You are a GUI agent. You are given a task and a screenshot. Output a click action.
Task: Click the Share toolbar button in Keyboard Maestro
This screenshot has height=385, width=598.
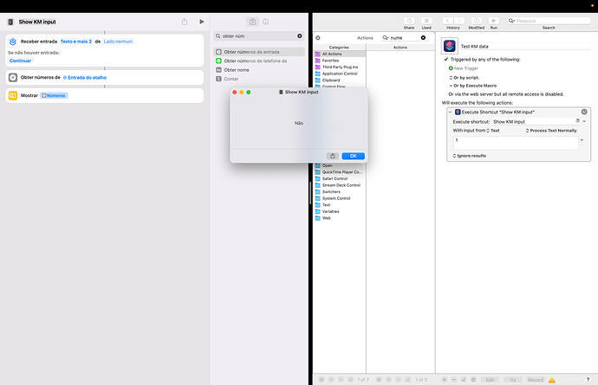point(409,21)
